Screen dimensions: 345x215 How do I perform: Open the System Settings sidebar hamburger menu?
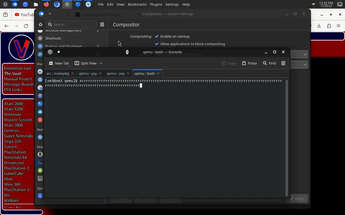pos(102,24)
